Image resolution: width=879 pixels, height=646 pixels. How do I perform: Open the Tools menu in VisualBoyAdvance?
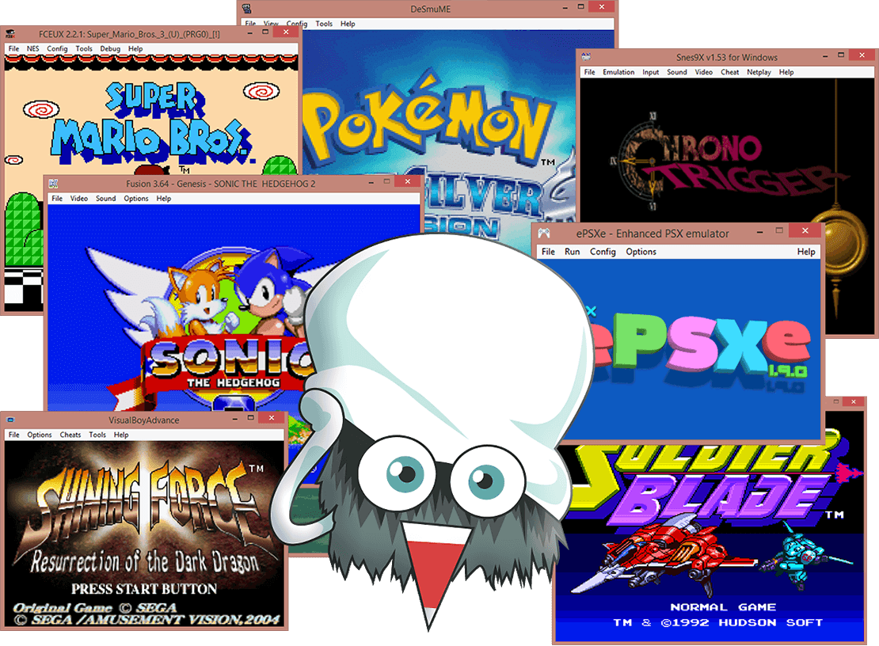click(97, 434)
